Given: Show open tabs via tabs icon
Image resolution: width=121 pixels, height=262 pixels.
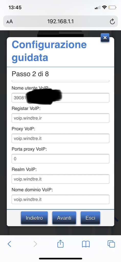Looking at the screenshot, I should (x=111, y=244).
